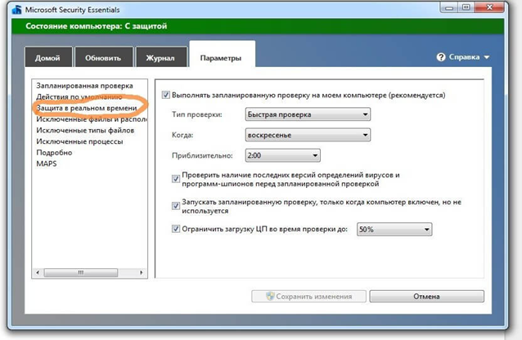Screen dimensions: 522x340
Task: Open the Приблизительно time dropdown
Action: click(282, 155)
